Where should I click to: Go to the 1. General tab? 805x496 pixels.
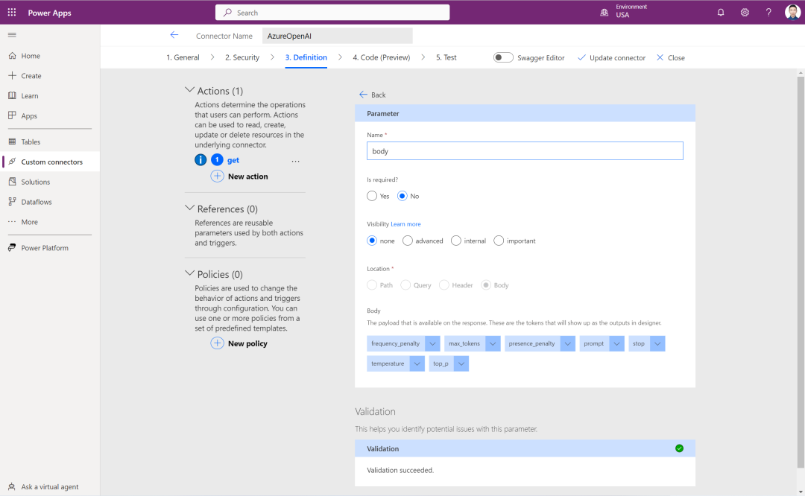coord(183,57)
